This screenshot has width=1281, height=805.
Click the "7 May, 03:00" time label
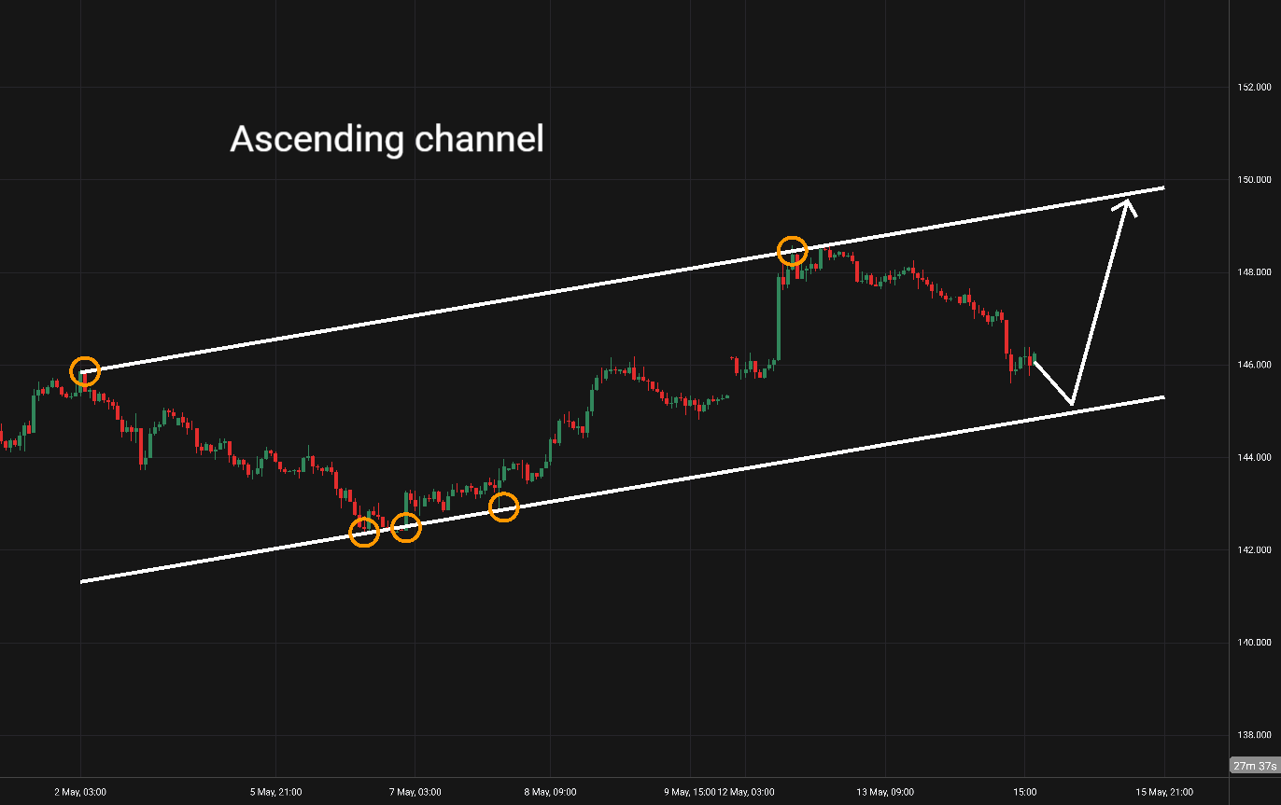[416, 792]
